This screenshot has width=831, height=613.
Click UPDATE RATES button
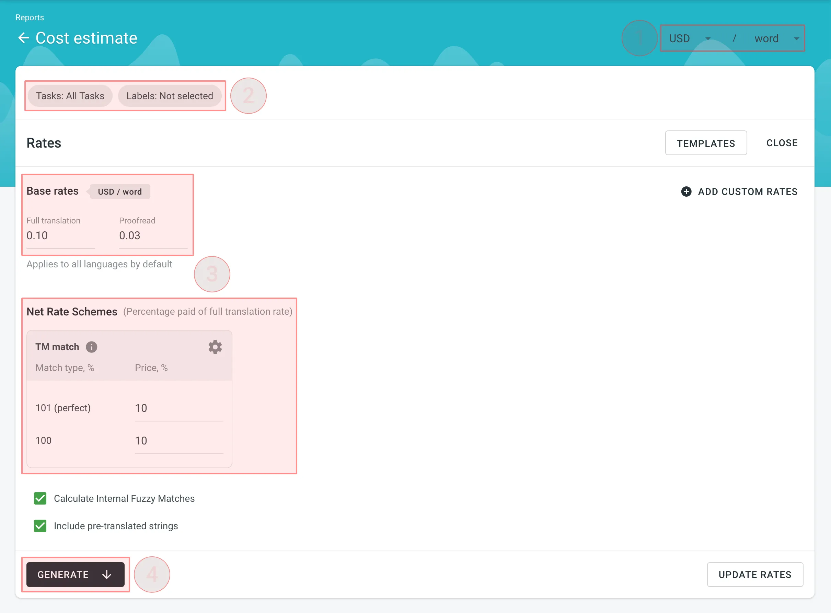[x=755, y=574]
